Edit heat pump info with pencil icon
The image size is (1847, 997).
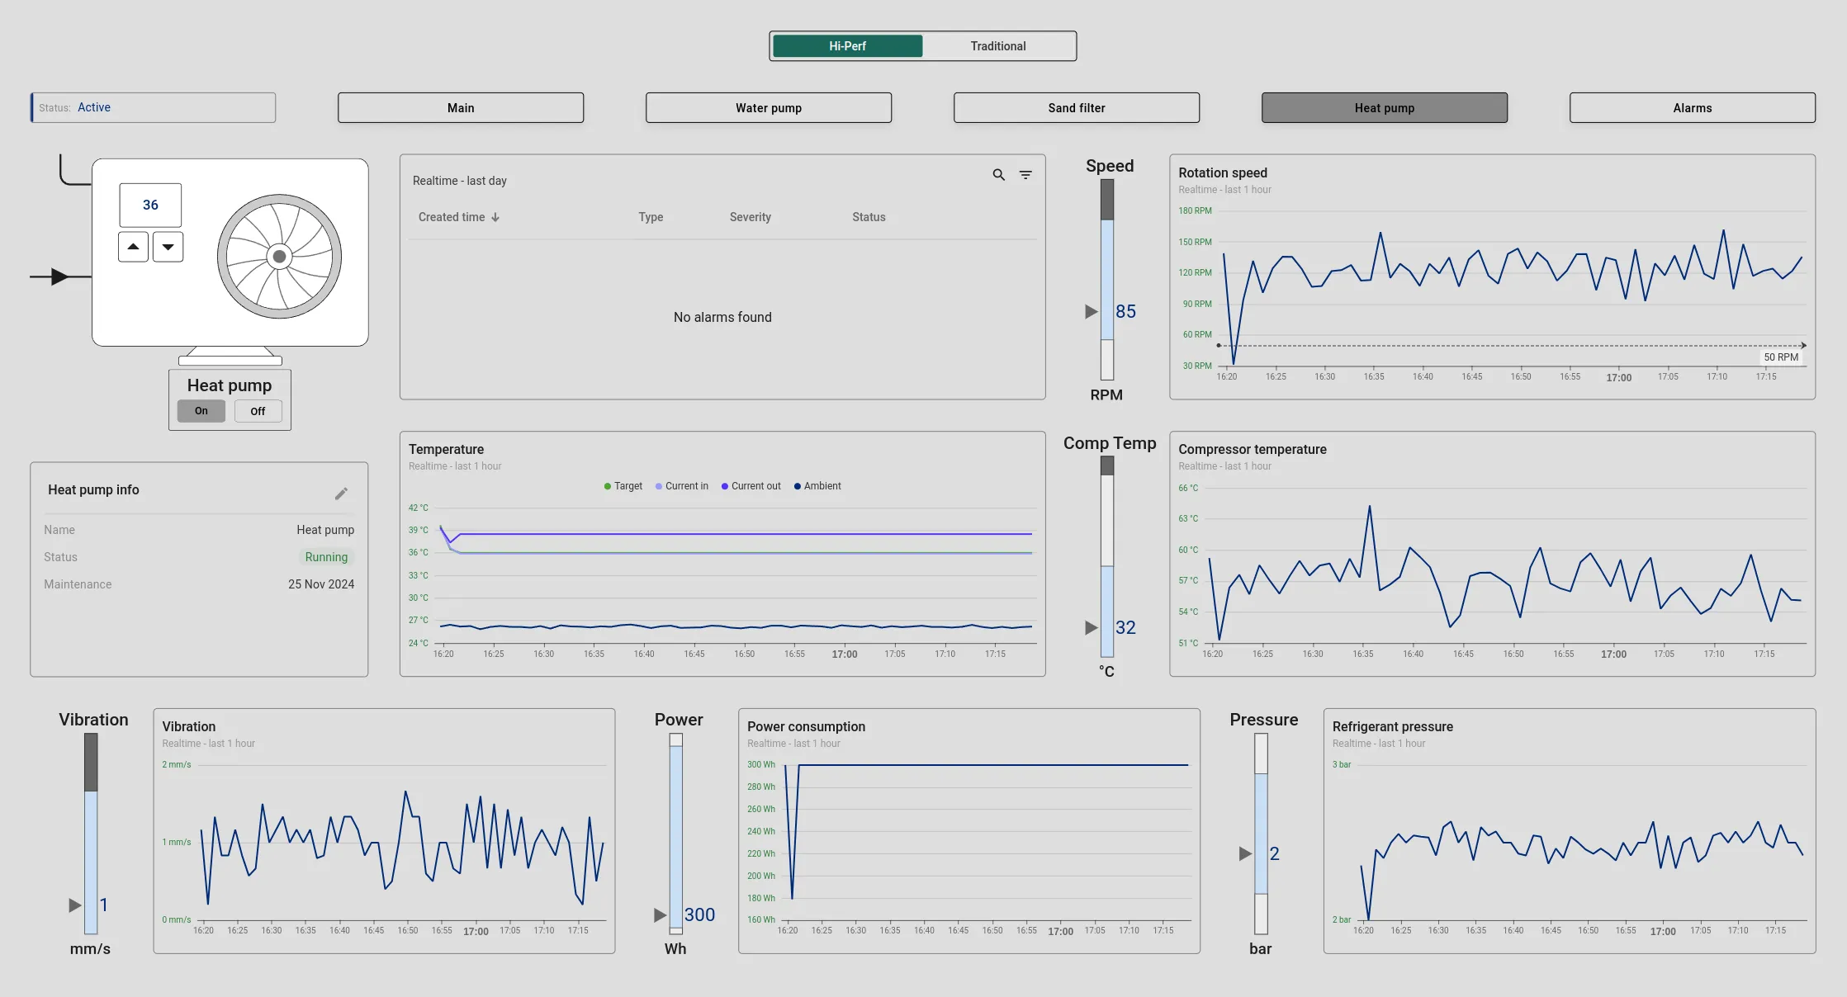click(341, 494)
